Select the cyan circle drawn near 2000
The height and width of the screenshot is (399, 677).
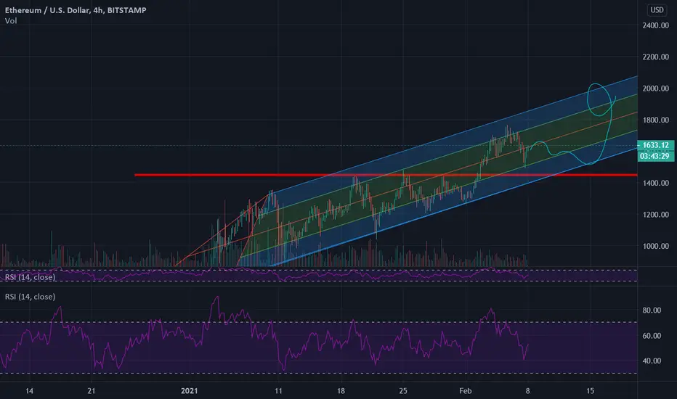coord(599,99)
